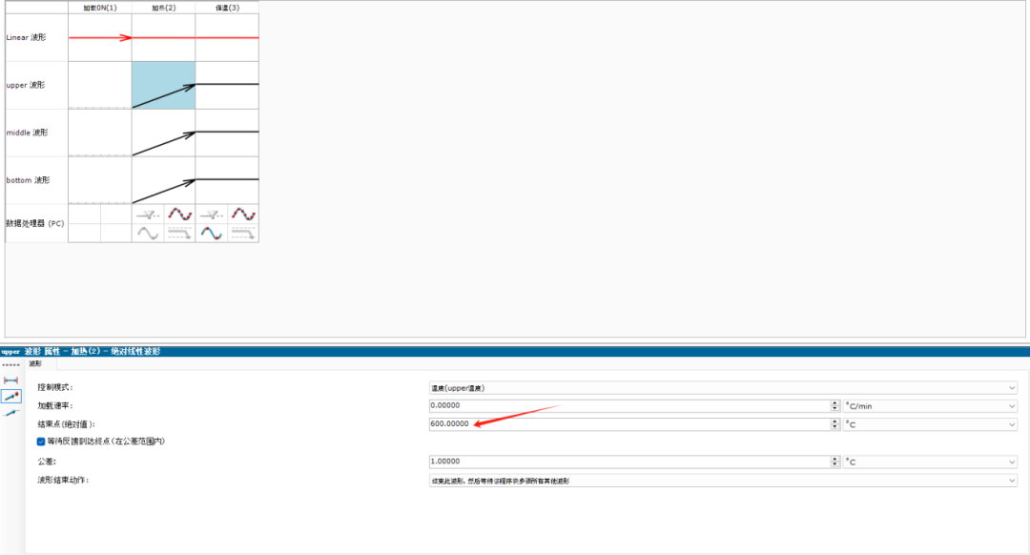Click the bottom 波形 ramp cell in 加热(2)

pos(163,180)
